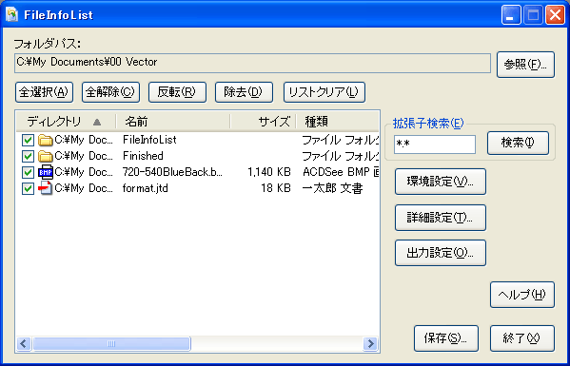This screenshot has width=570, height=366.
Task: Click the folder icon of the FileInfoList row
Action: pyautogui.click(x=46, y=140)
